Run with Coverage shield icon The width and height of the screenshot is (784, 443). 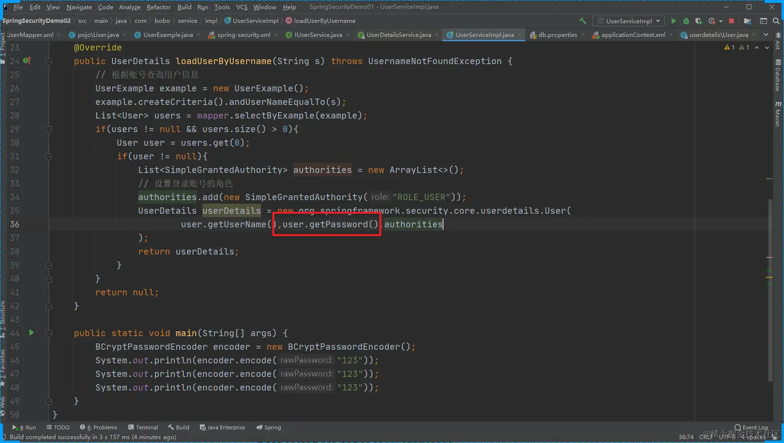(x=698, y=21)
